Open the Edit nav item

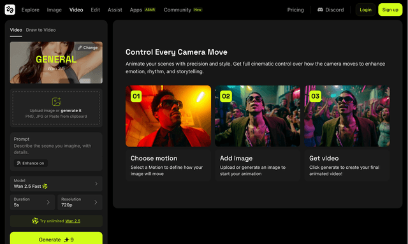coord(95,10)
